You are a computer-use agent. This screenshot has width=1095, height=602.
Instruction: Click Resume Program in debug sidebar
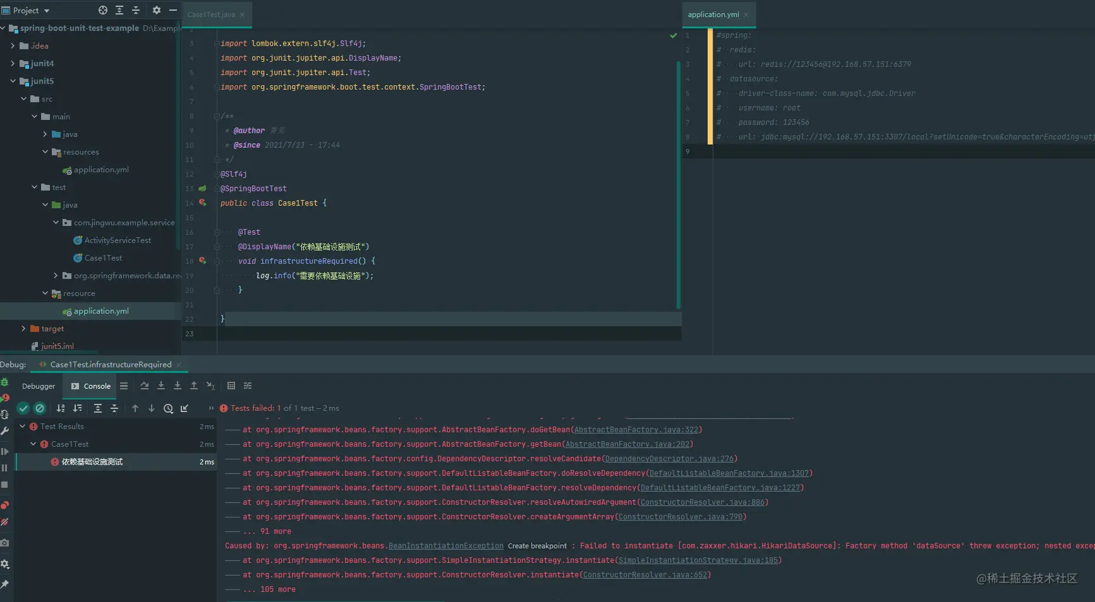tap(4, 451)
